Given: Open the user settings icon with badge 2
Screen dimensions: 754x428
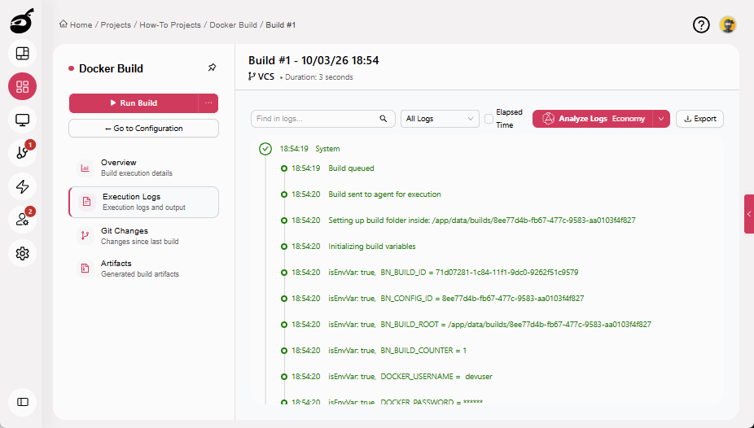Looking at the screenshot, I should tap(22, 220).
